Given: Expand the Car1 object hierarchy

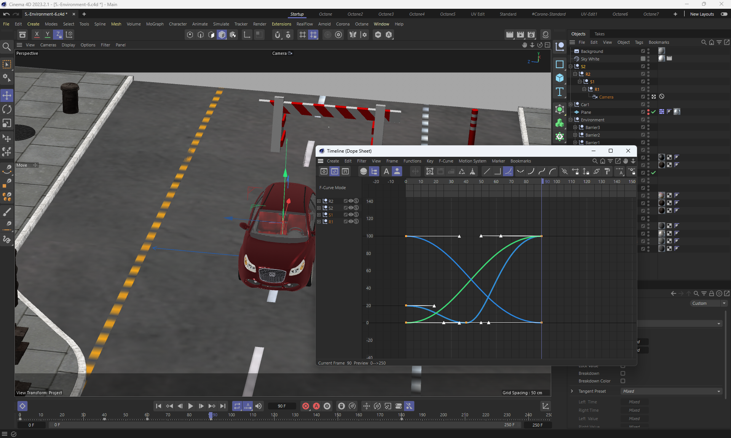Looking at the screenshot, I should (571, 105).
